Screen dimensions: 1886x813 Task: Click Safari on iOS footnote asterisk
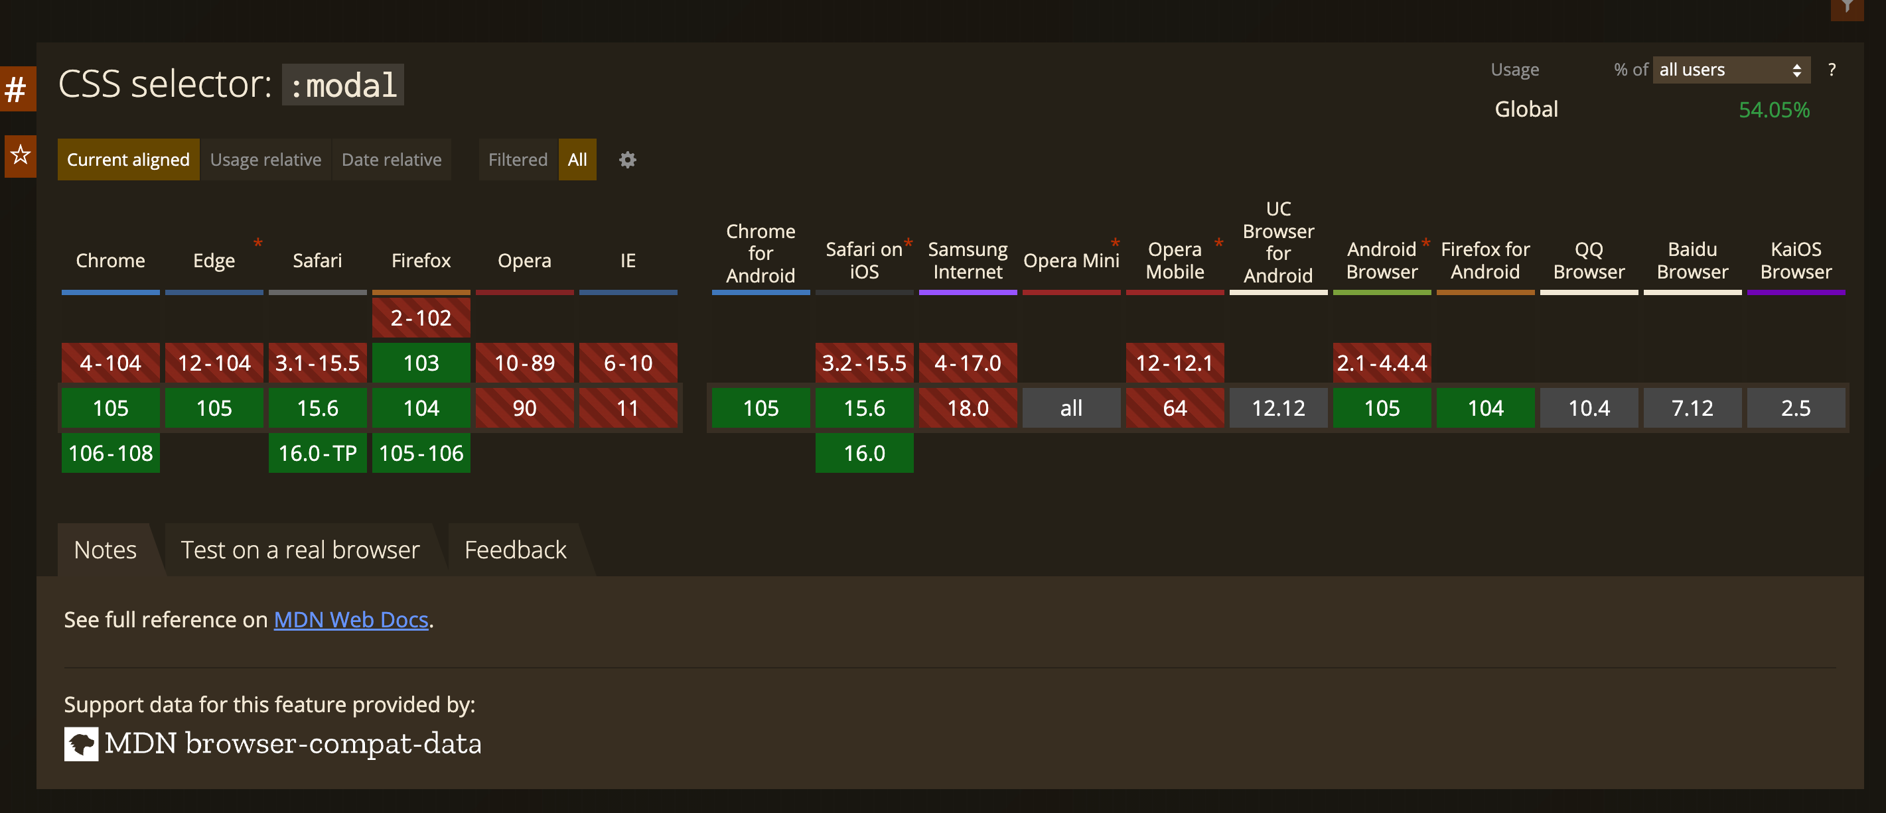[908, 242]
